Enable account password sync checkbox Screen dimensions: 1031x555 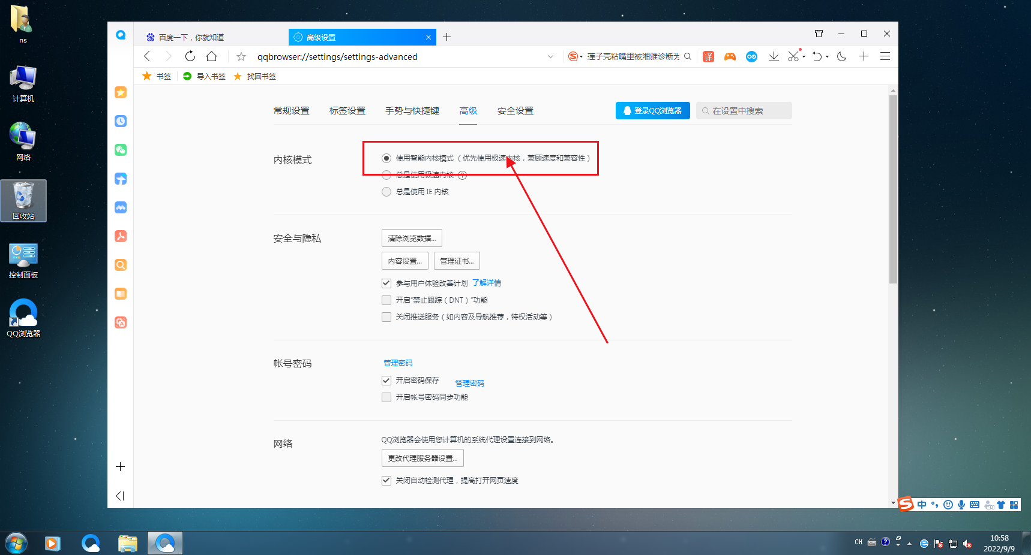(386, 397)
